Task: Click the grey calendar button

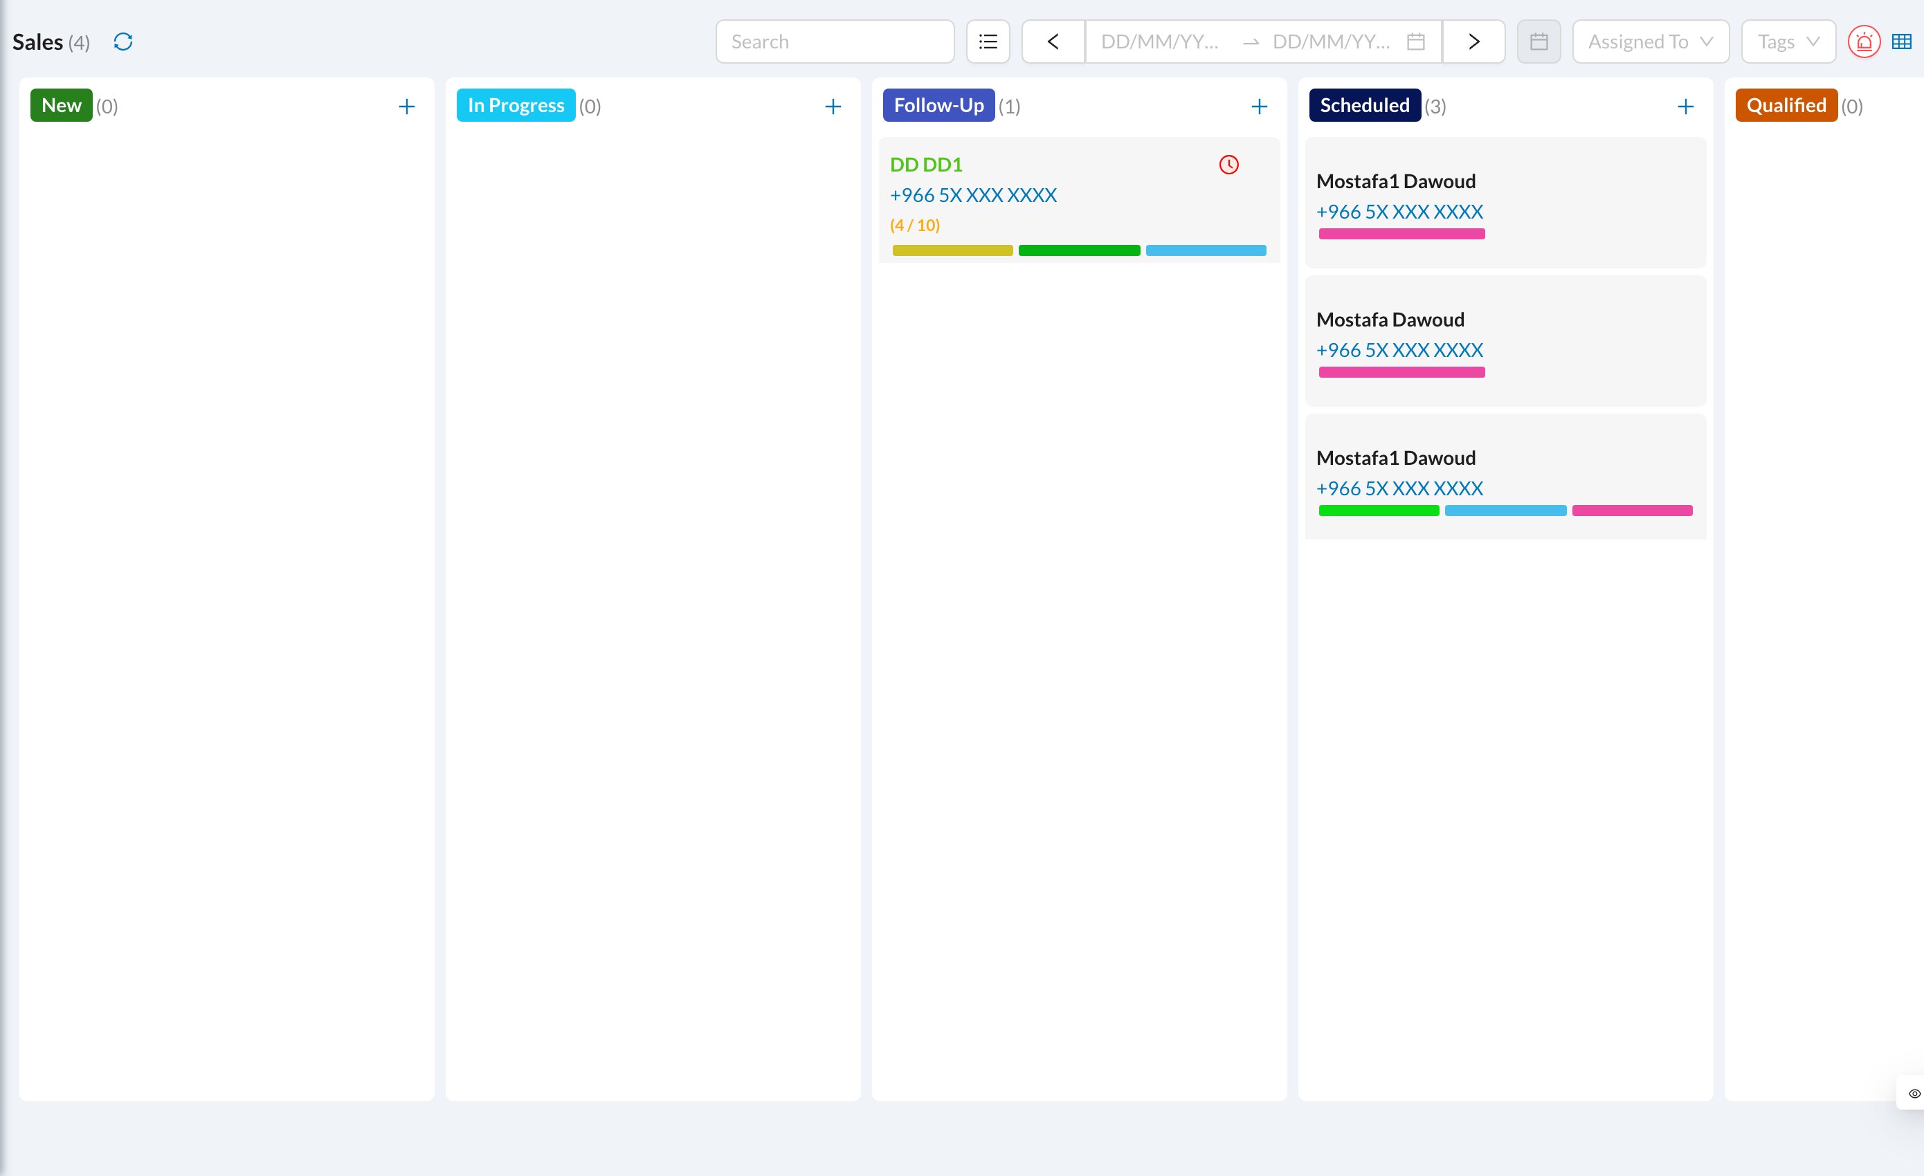Action: (x=1539, y=42)
